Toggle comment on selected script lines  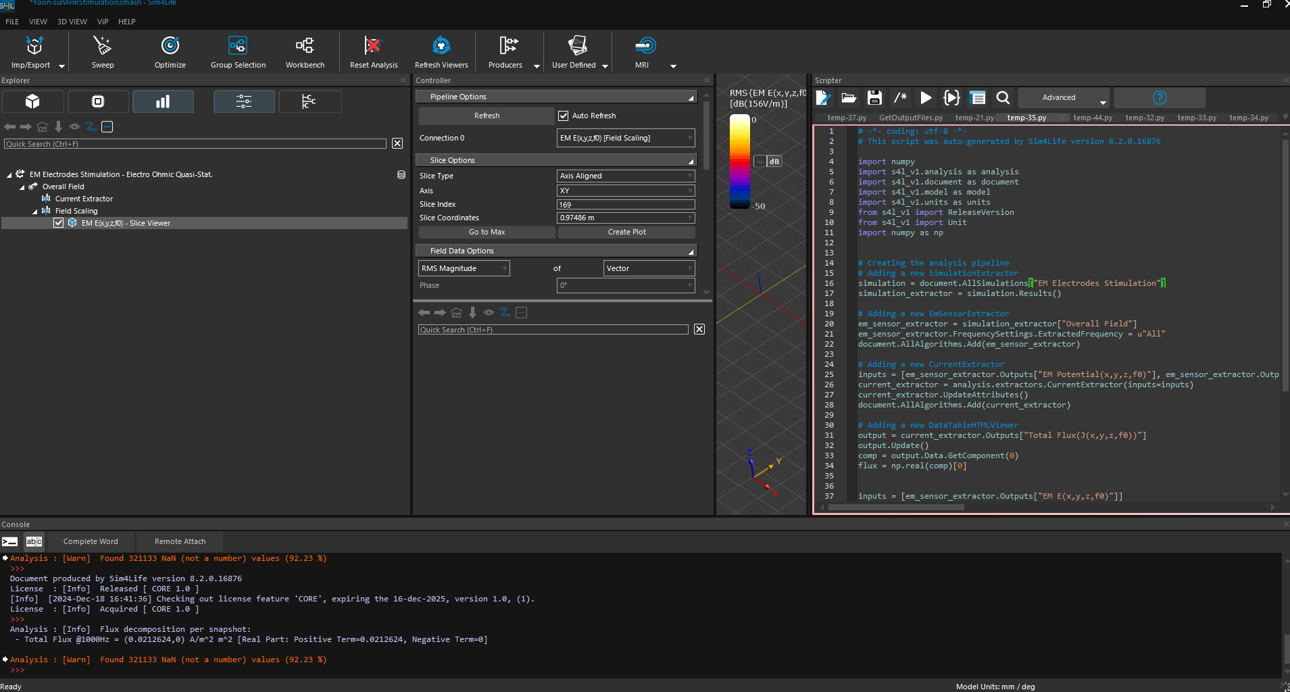900,98
